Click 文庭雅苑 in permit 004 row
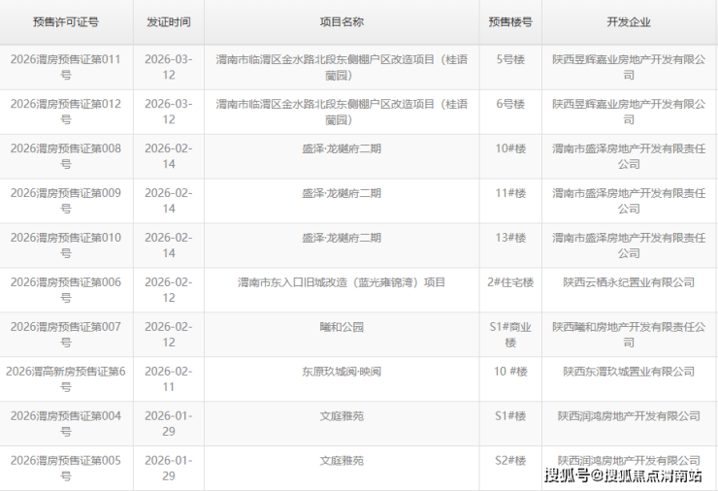 point(342,416)
